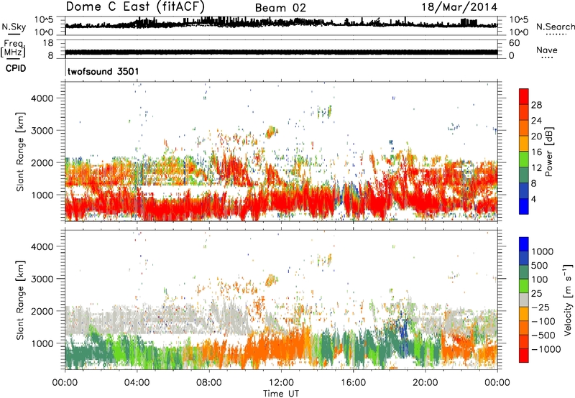
Task: Click the date '18/Mar/2014'
Action: click(459, 7)
